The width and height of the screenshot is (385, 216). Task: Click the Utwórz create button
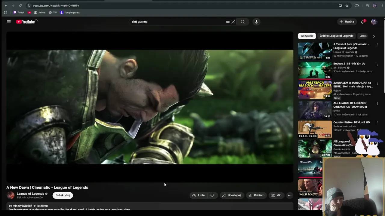(346, 22)
